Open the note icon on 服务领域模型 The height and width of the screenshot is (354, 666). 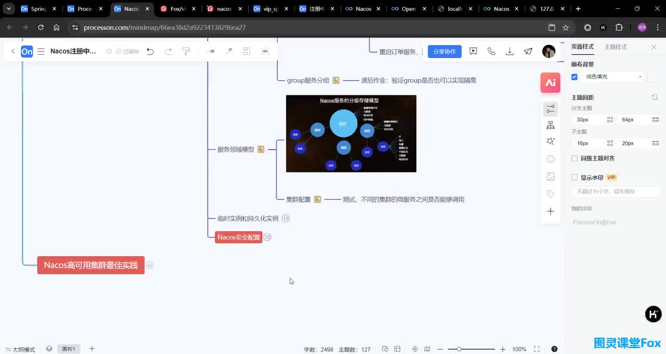pyautogui.click(x=261, y=149)
